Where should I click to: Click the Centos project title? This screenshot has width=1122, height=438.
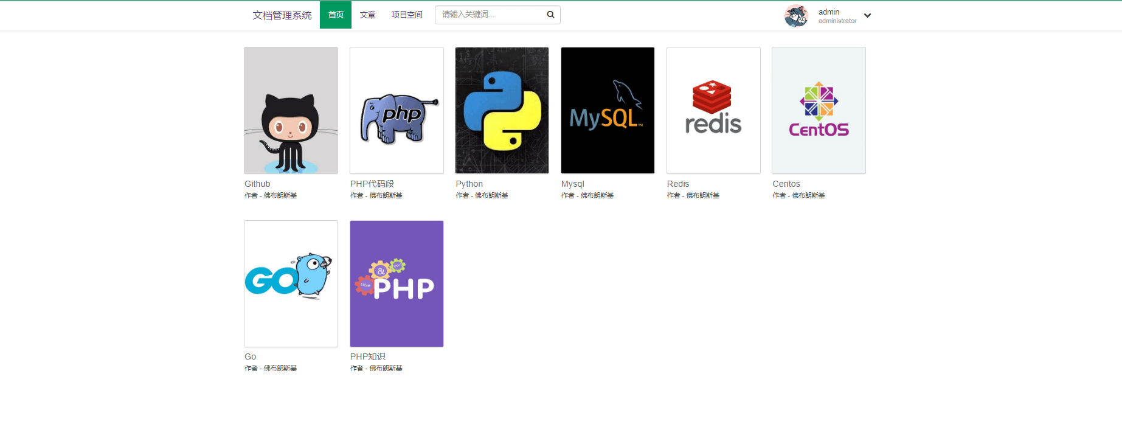coord(786,184)
